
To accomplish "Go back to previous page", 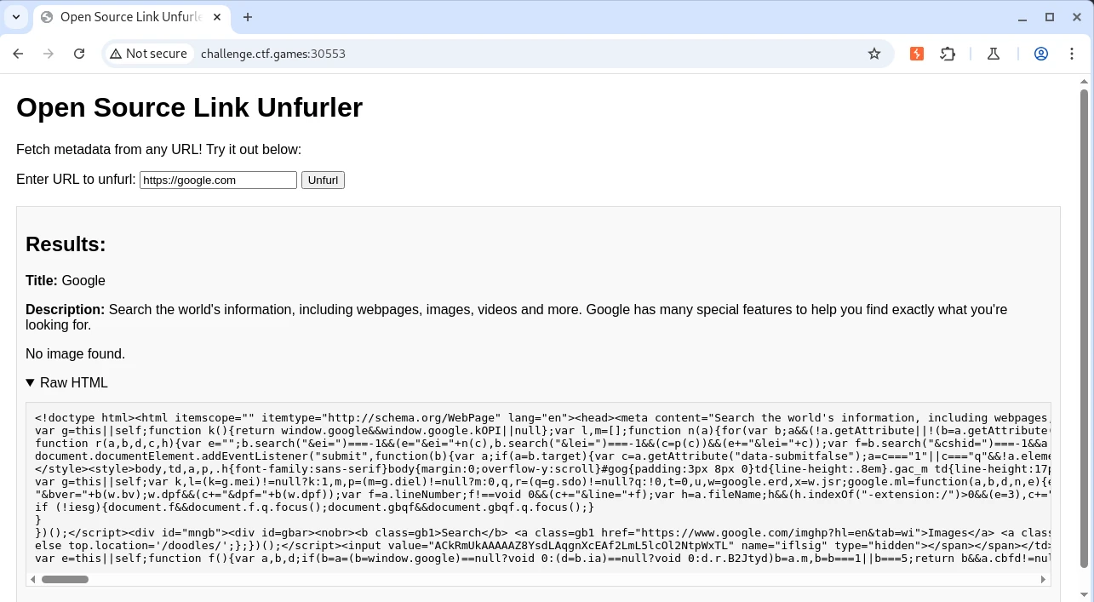I will pos(18,54).
